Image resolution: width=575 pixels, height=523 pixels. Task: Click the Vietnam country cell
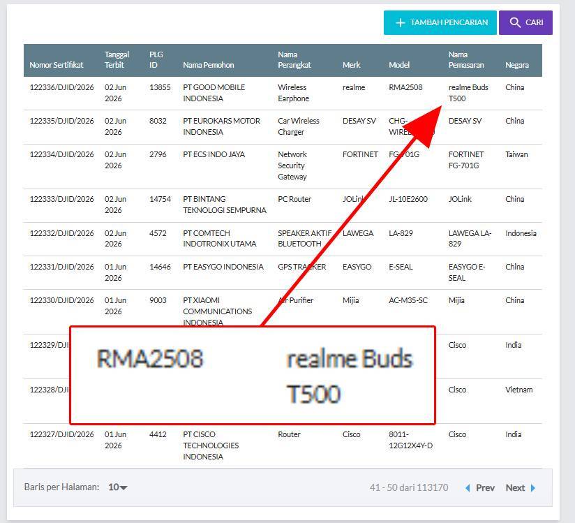(x=519, y=390)
